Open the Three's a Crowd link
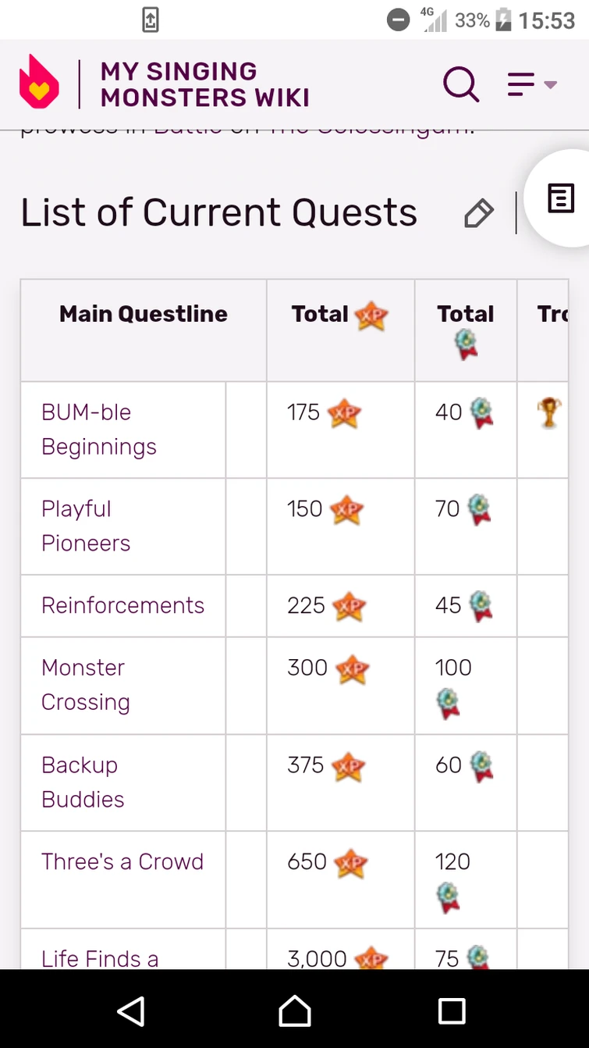The width and height of the screenshot is (589, 1048). tap(122, 861)
